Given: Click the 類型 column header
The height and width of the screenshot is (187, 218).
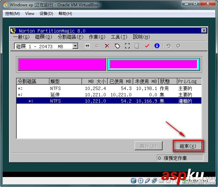Looking at the screenshot, I should coord(65,81).
